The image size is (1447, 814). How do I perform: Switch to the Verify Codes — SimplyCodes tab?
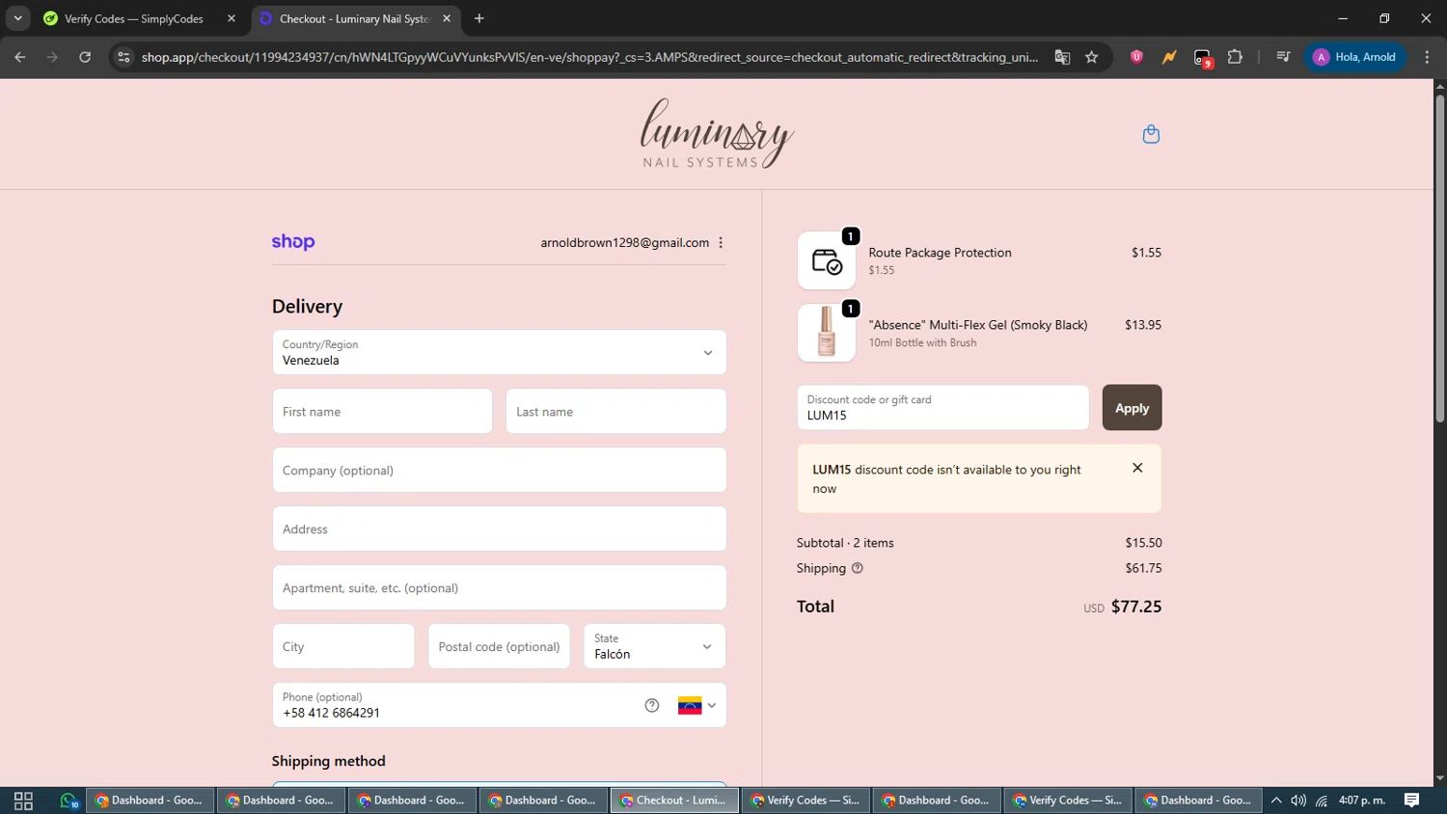(134, 18)
